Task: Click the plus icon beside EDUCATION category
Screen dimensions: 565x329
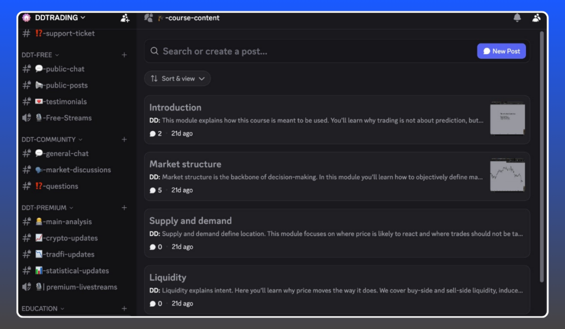Action: [x=124, y=309]
